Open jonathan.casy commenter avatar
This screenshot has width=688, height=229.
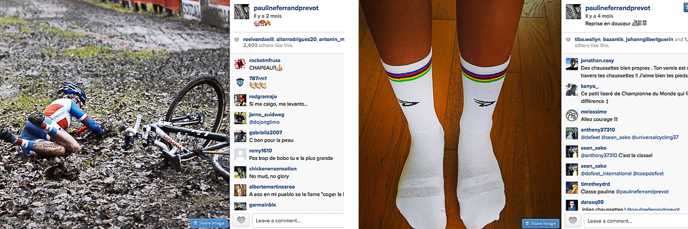pyautogui.click(x=572, y=64)
